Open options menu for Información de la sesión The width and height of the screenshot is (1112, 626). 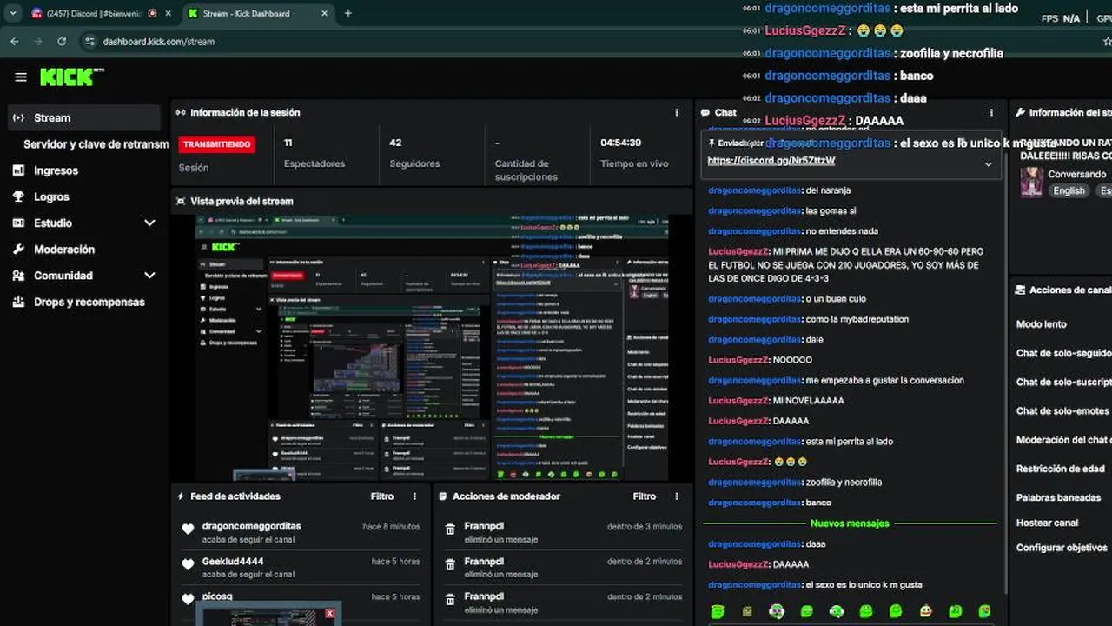click(x=677, y=112)
